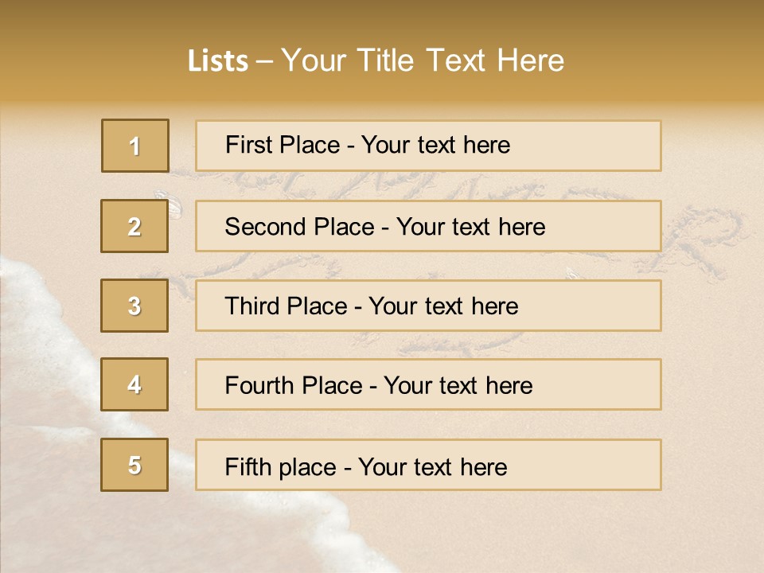Image resolution: width=764 pixels, height=573 pixels.
Task: Click the number 3 box
Action: (134, 306)
